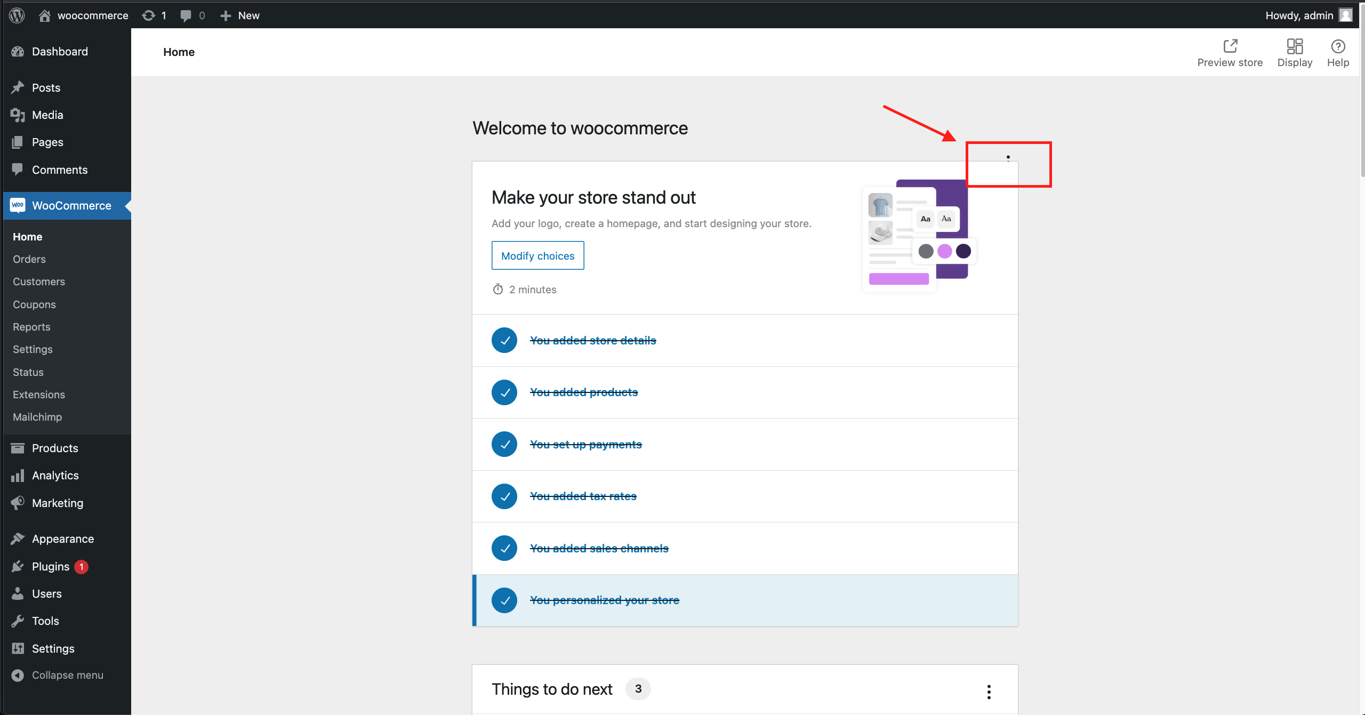
Task: Expand the three-dot menu in Things to do
Action: (987, 692)
